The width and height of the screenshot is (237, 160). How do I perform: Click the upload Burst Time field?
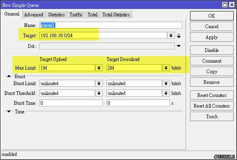[x=71, y=103]
